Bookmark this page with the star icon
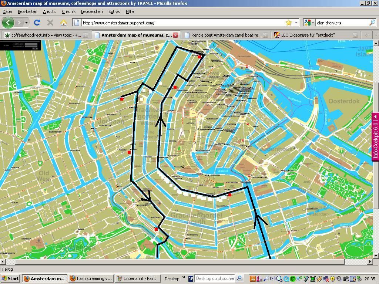The width and height of the screenshot is (379, 284). 288,23
